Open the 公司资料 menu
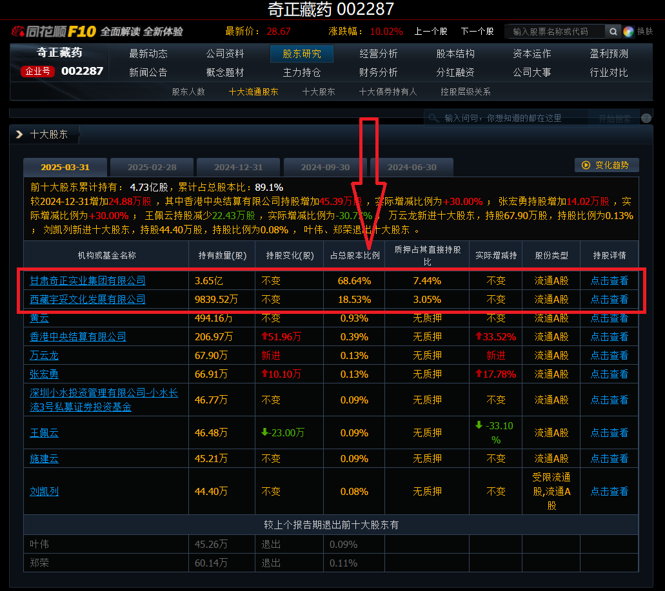This screenshot has width=665, height=591. coord(225,53)
